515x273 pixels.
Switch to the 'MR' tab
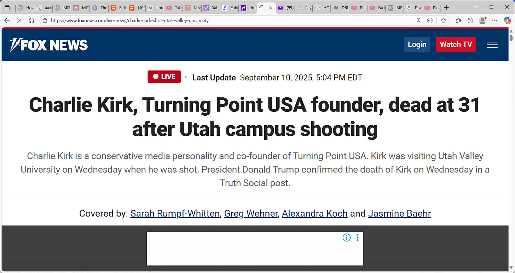click(x=395, y=8)
